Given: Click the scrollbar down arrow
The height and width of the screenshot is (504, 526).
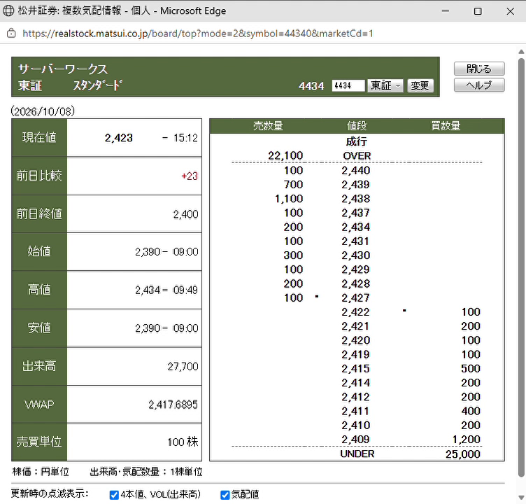Looking at the screenshot, I should pyautogui.click(x=521, y=498).
